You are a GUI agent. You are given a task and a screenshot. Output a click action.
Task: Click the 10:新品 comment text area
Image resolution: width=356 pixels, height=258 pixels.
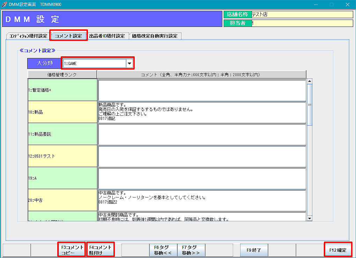point(202,112)
